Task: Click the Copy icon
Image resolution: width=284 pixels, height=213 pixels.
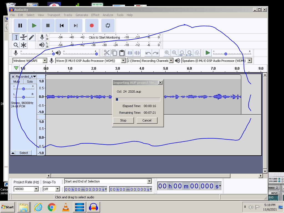Action: pyautogui.click(x=114, y=53)
